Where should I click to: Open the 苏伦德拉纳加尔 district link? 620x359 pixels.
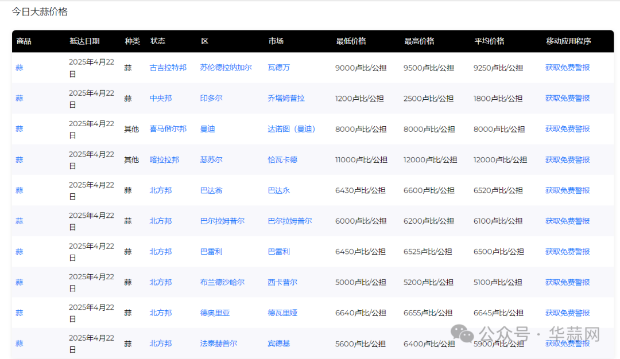pos(226,68)
